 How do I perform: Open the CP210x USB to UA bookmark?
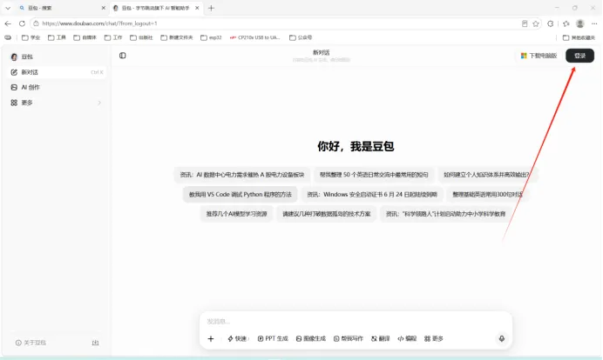(x=255, y=37)
